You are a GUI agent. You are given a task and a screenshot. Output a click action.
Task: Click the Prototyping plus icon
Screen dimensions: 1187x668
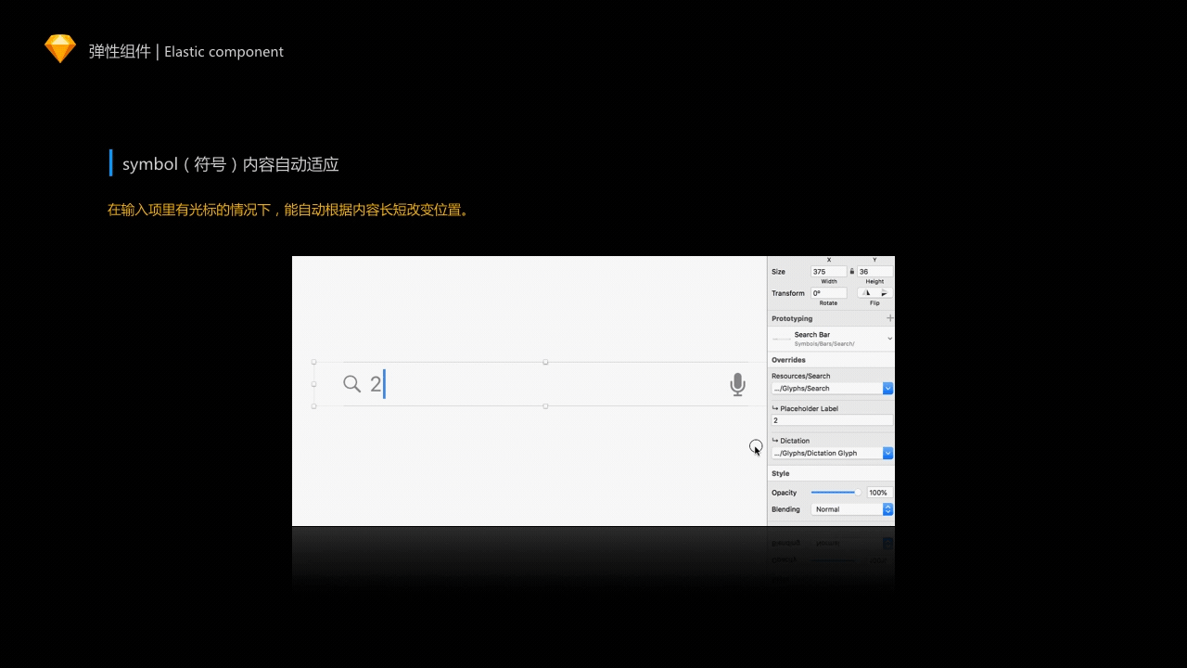889,317
